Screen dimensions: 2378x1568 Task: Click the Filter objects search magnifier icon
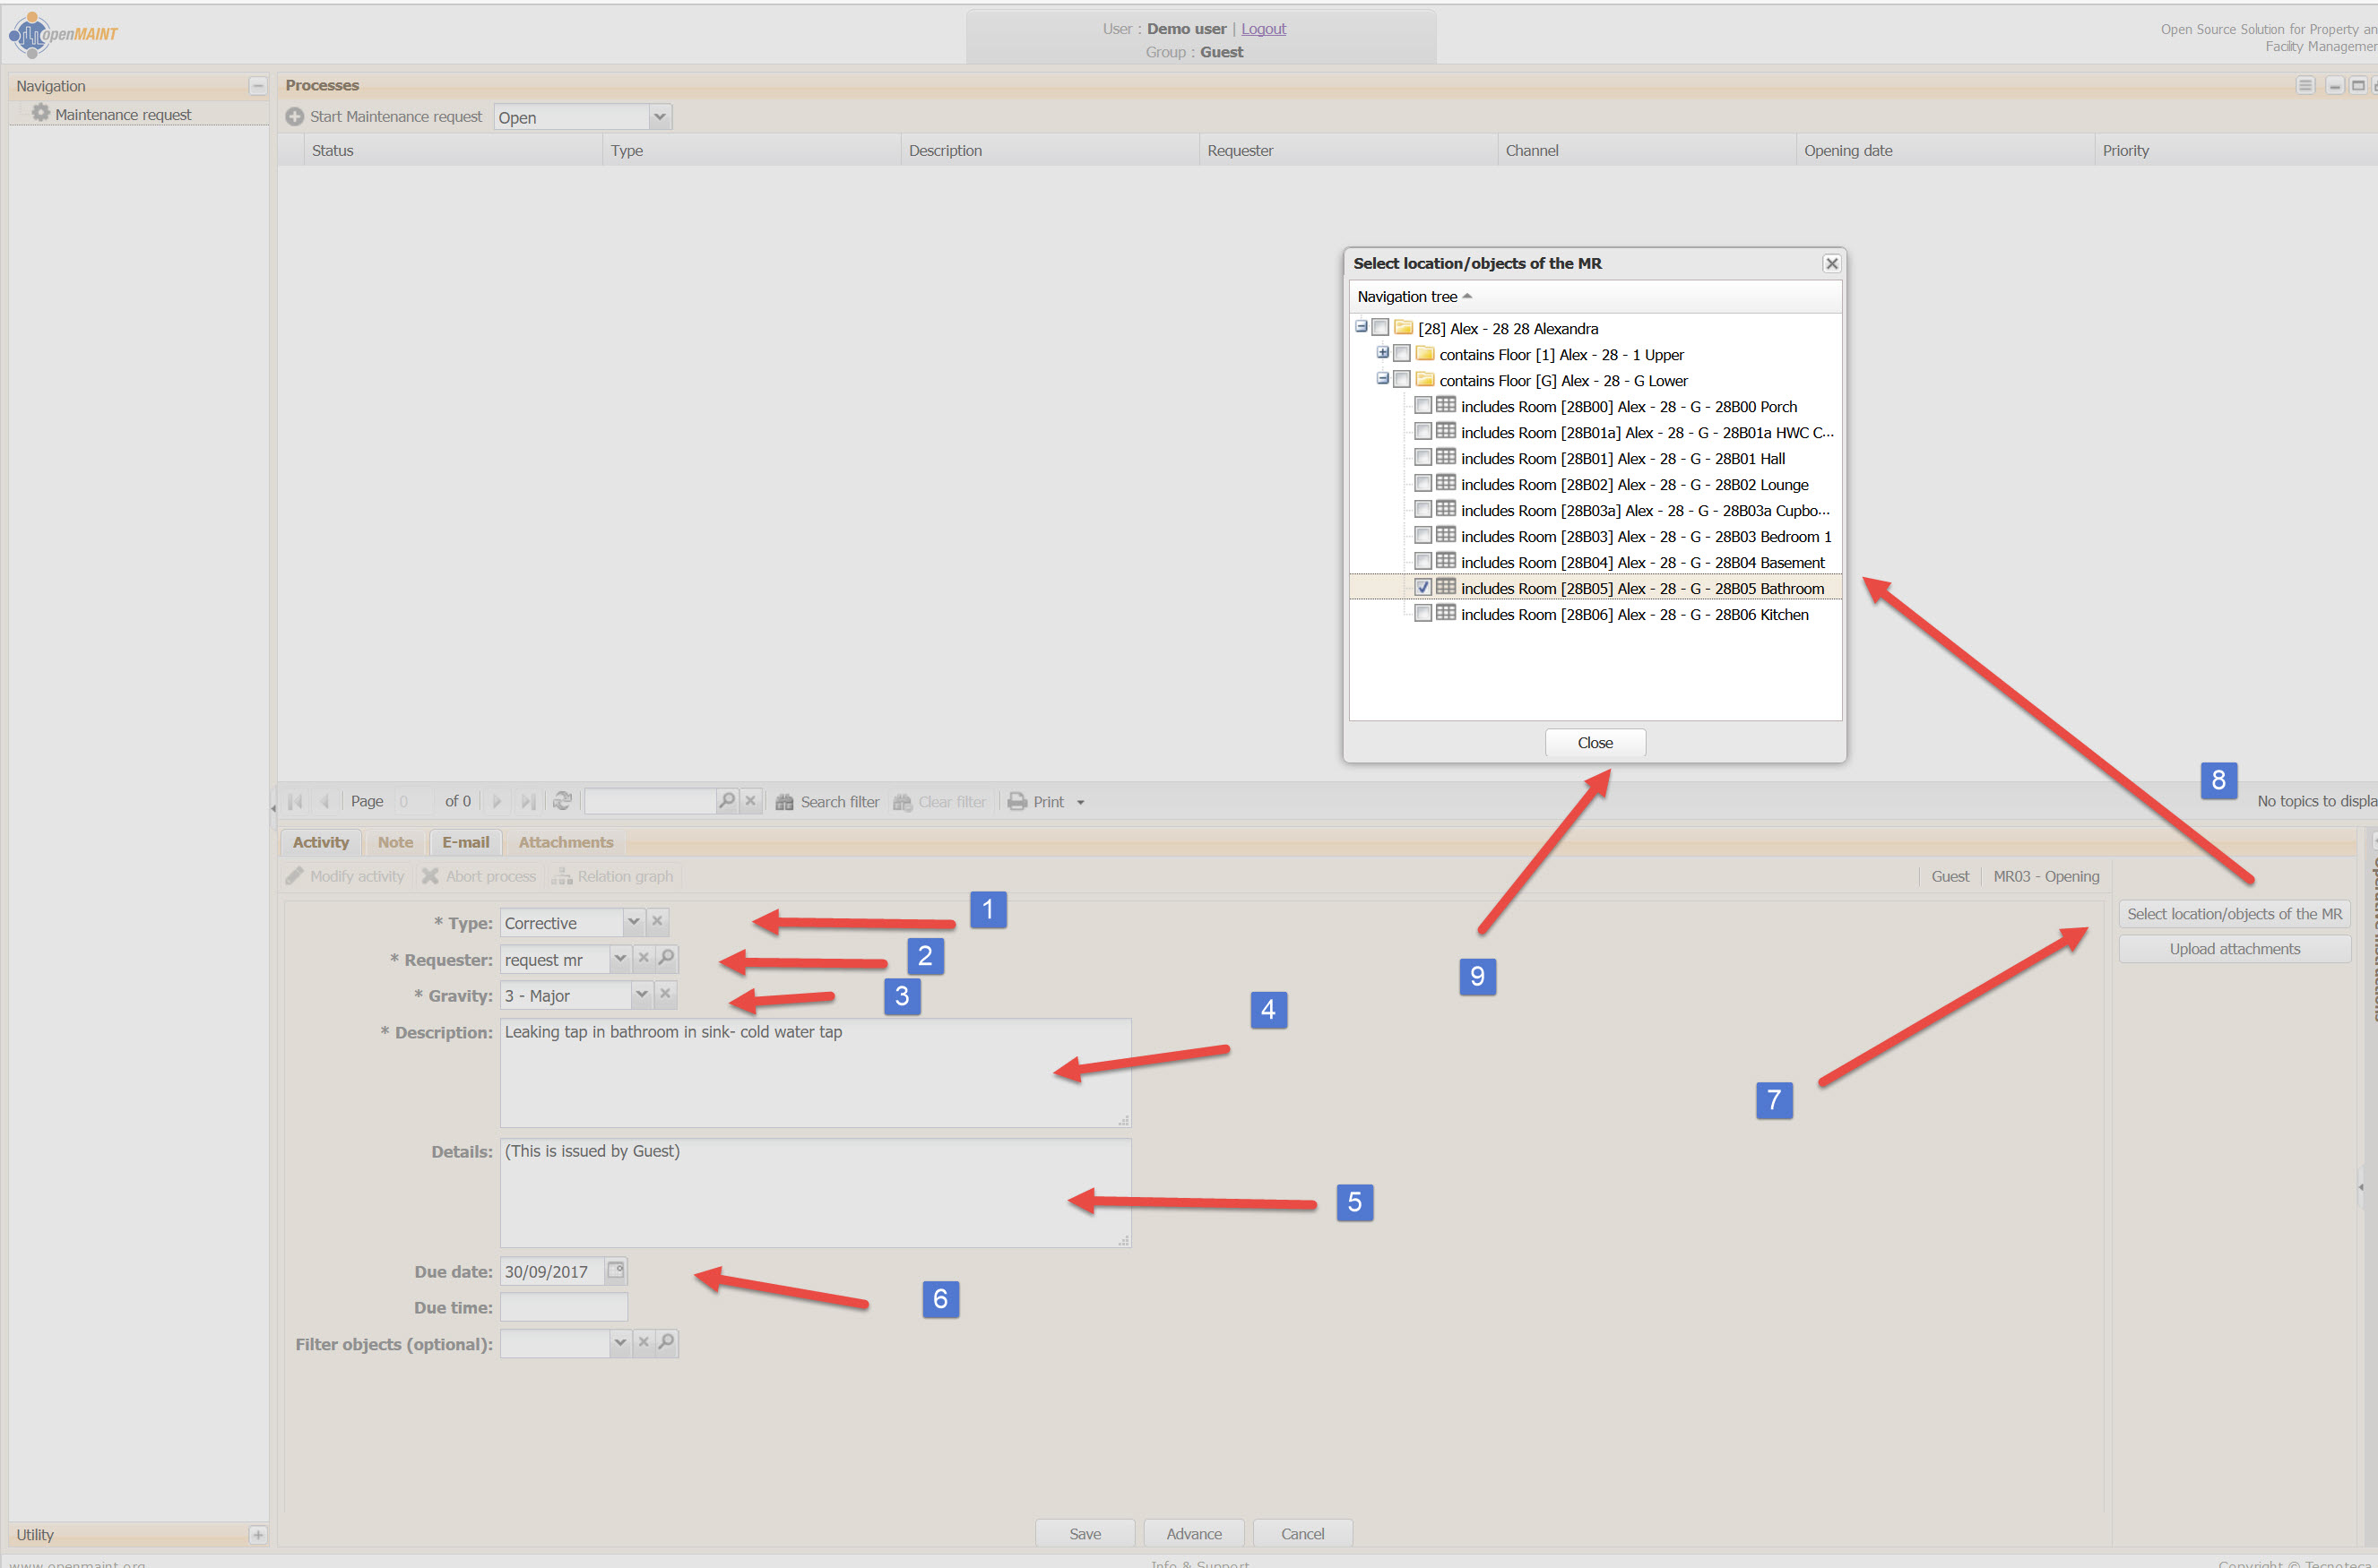666,1342
